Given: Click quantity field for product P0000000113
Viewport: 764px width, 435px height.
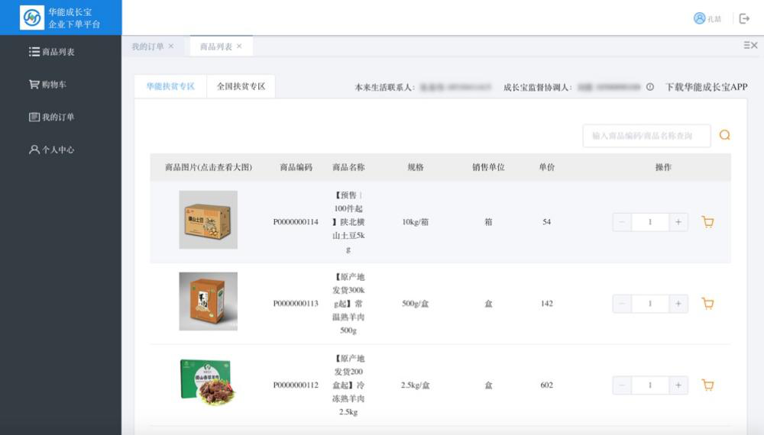Looking at the screenshot, I should pyautogui.click(x=650, y=304).
